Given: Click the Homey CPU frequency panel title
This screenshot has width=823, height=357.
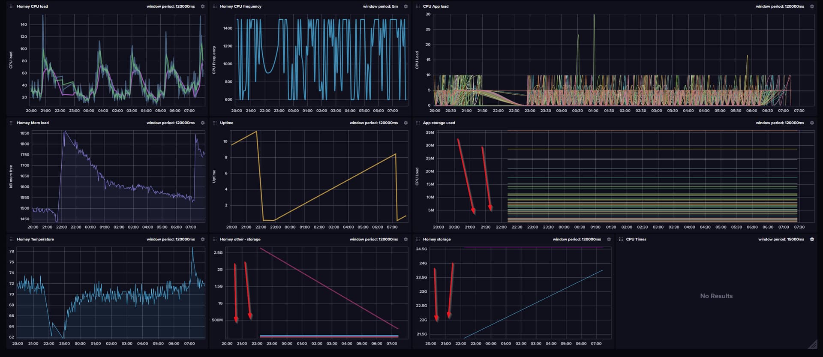Looking at the screenshot, I should point(240,6).
